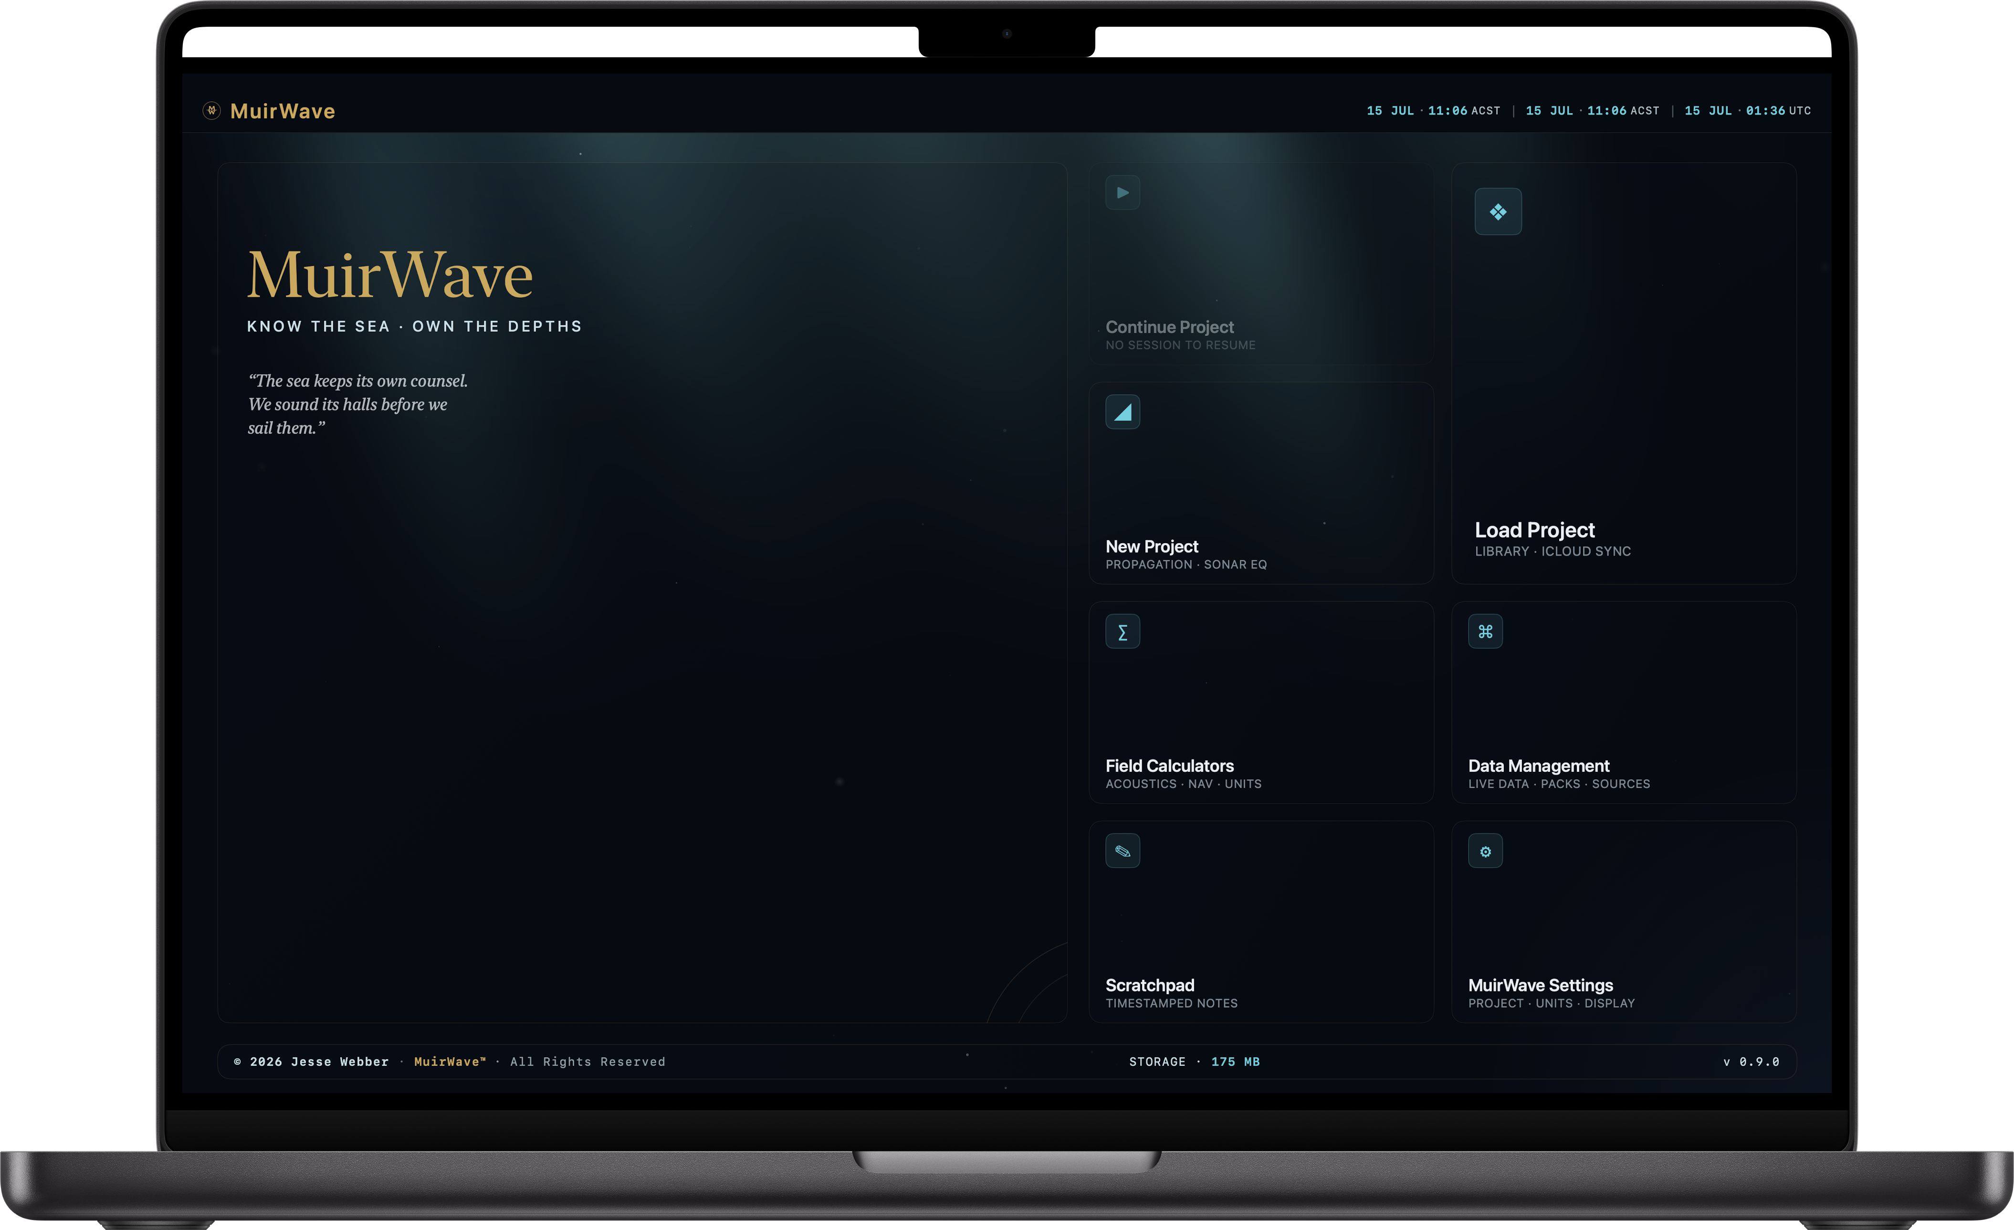Click the large MuirWave hero heading

coord(390,275)
